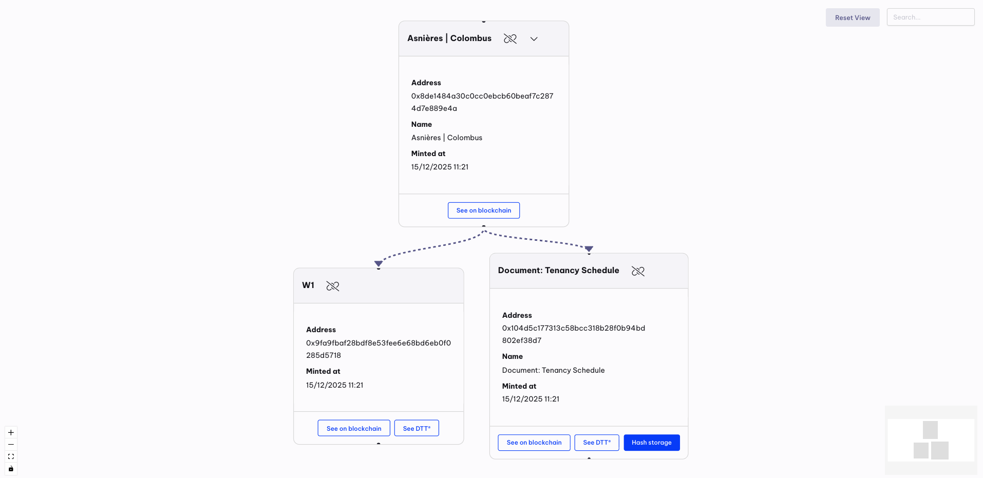Click the minimap overview panel
This screenshot has height=478, width=983.
931,440
